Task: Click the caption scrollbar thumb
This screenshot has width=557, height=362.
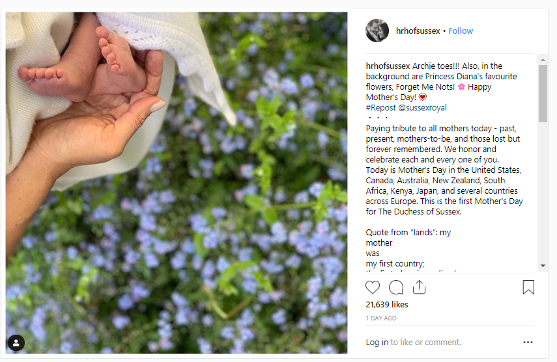Action: (543, 94)
